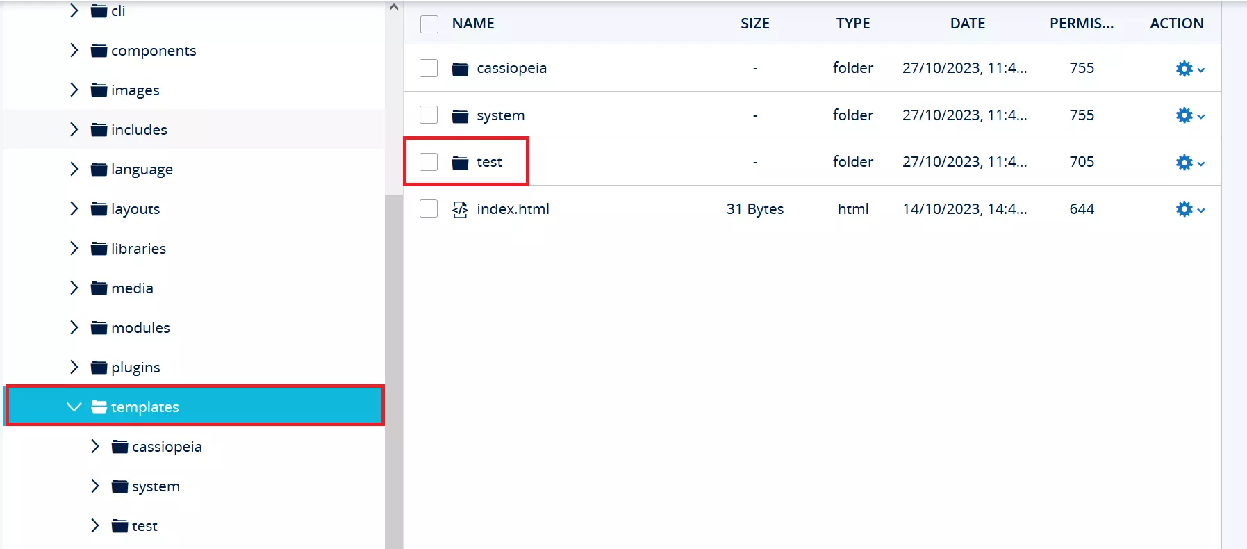Open the cassiopeia folder name in file list

point(512,68)
